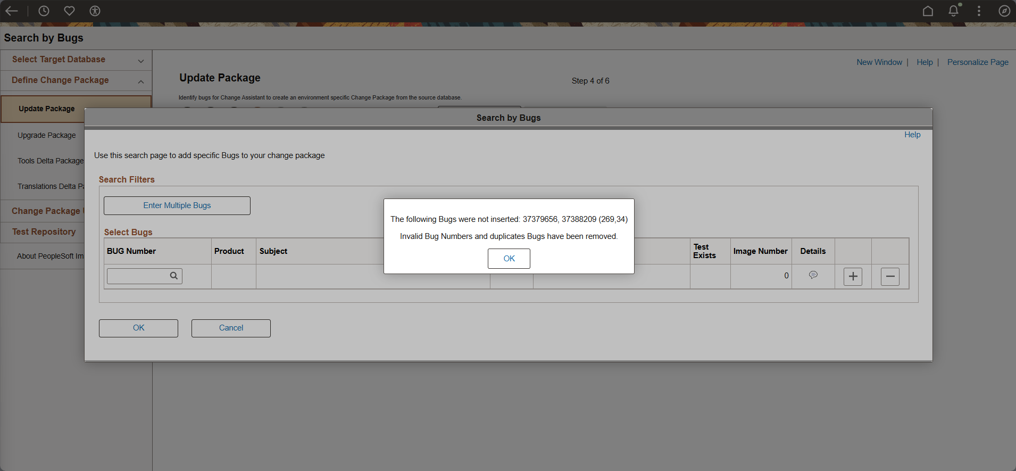Viewport: 1016px width, 471px height.
Task: Click the Update Package page heading
Action: [x=220, y=78]
